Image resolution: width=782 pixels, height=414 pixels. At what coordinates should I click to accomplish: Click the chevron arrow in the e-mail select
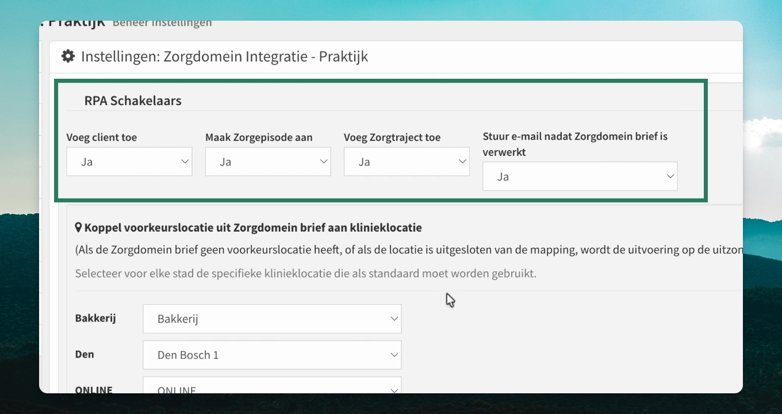(x=670, y=177)
